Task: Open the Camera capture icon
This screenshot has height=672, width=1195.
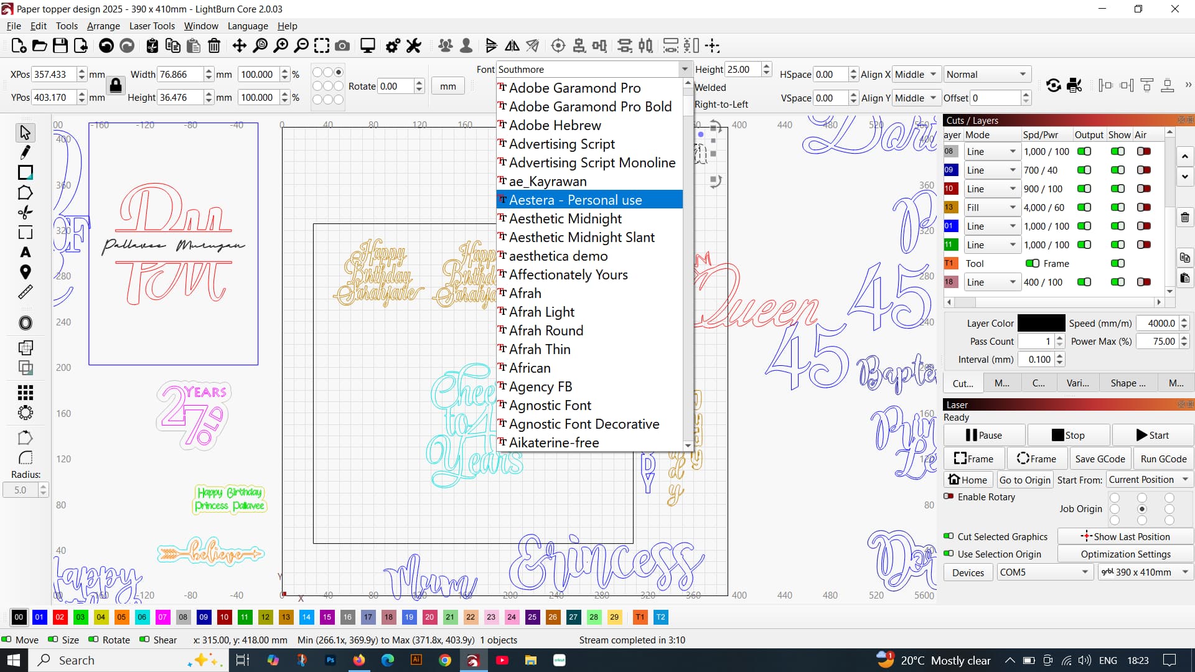Action: pos(342,45)
